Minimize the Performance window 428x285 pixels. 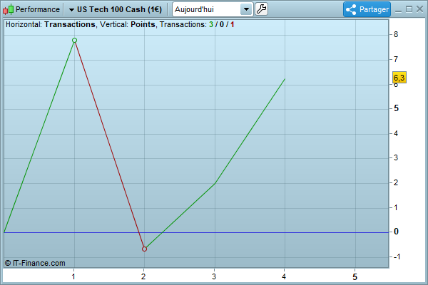(x=399, y=10)
